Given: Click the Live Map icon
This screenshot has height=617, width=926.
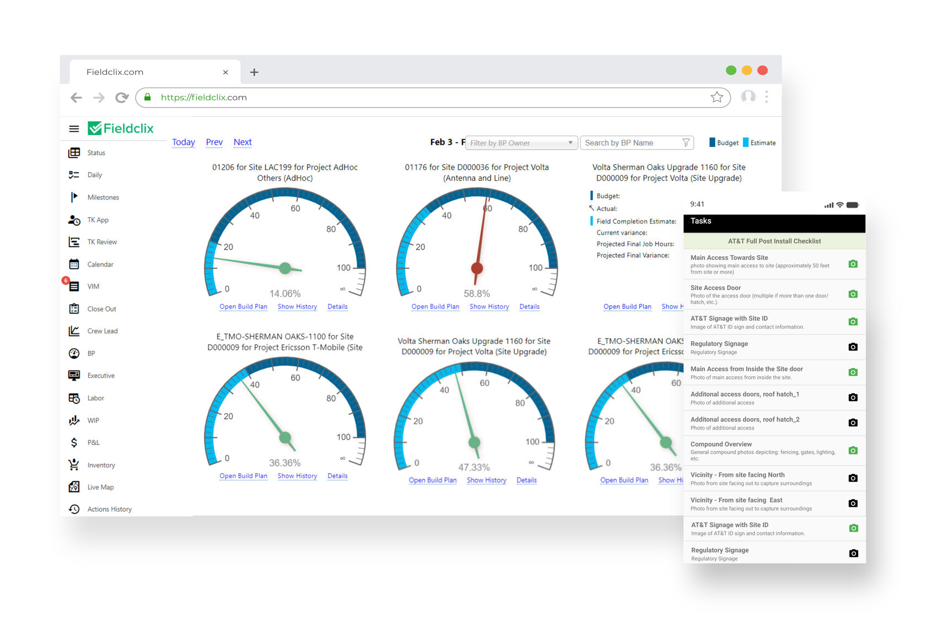Looking at the screenshot, I should [x=74, y=487].
